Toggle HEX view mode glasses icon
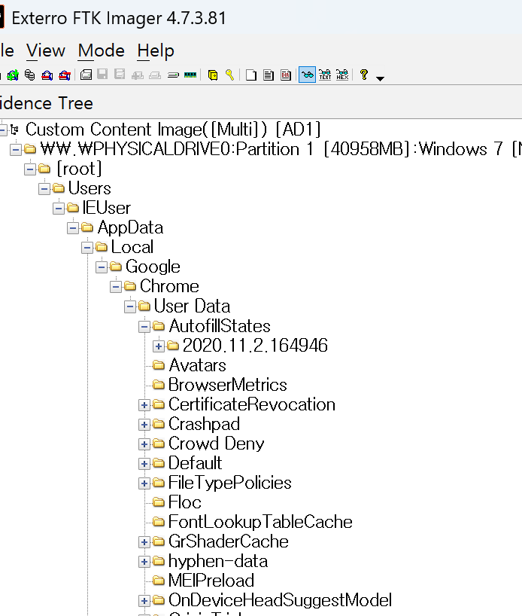Viewport: 522px width, 616px height. tap(342, 75)
